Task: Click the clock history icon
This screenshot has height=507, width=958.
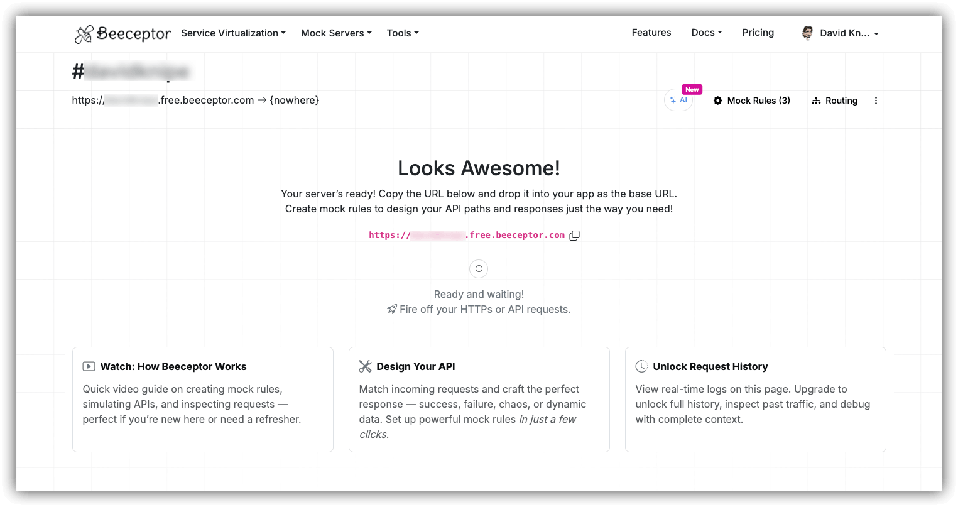Action: click(x=641, y=366)
